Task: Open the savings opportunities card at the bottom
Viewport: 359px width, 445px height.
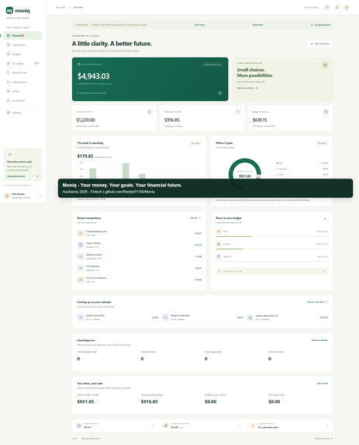Action: (202, 426)
